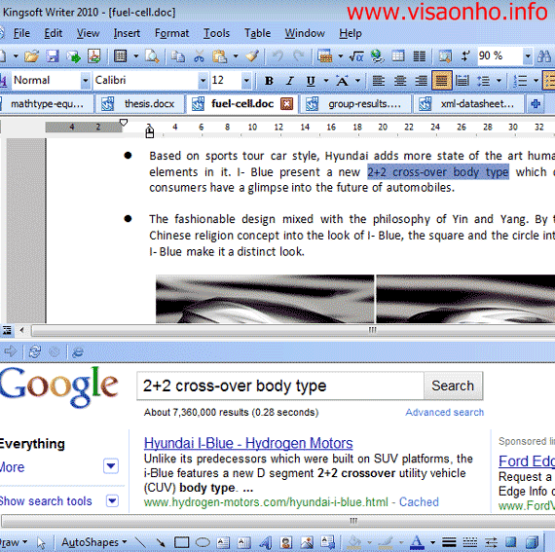Close the fuel-cell.doc tab

tap(286, 104)
